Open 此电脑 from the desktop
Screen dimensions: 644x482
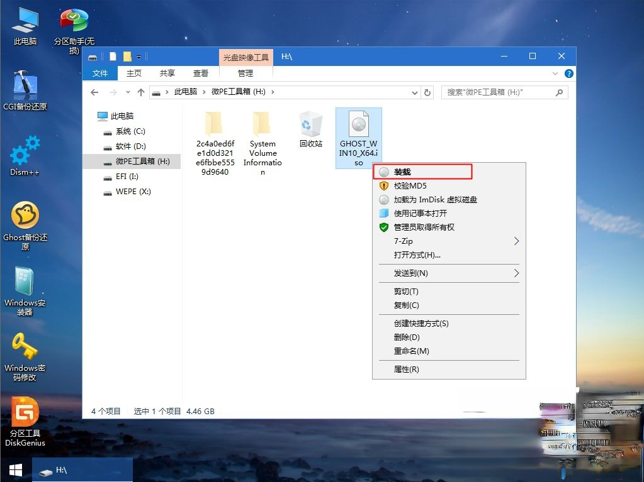point(25,19)
